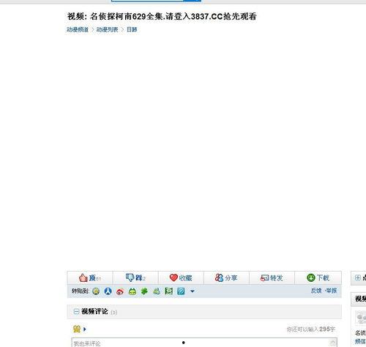Expand the emoticon arrow beside yellow icon

pyautogui.click(x=85, y=329)
